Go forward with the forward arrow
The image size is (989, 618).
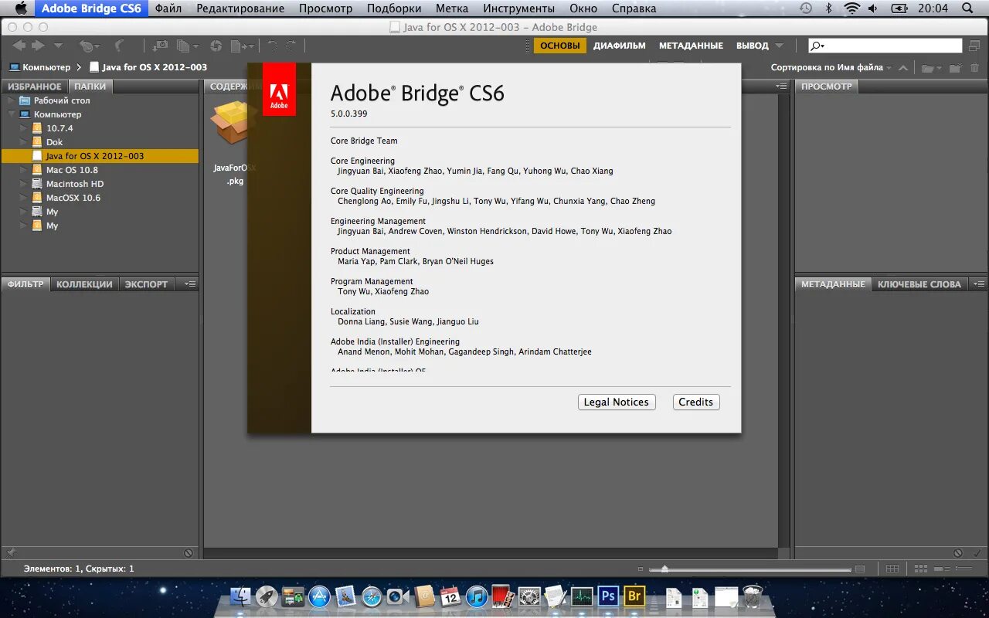click(x=39, y=46)
